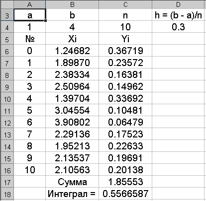Select row header 10
Viewport: 206px width, 201px height.
[7, 98]
